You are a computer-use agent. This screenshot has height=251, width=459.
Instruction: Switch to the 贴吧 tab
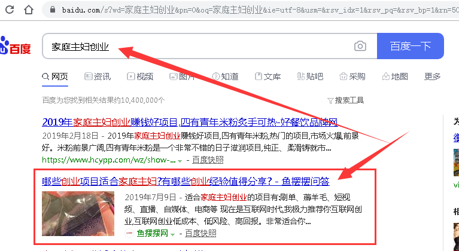tap(311, 76)
